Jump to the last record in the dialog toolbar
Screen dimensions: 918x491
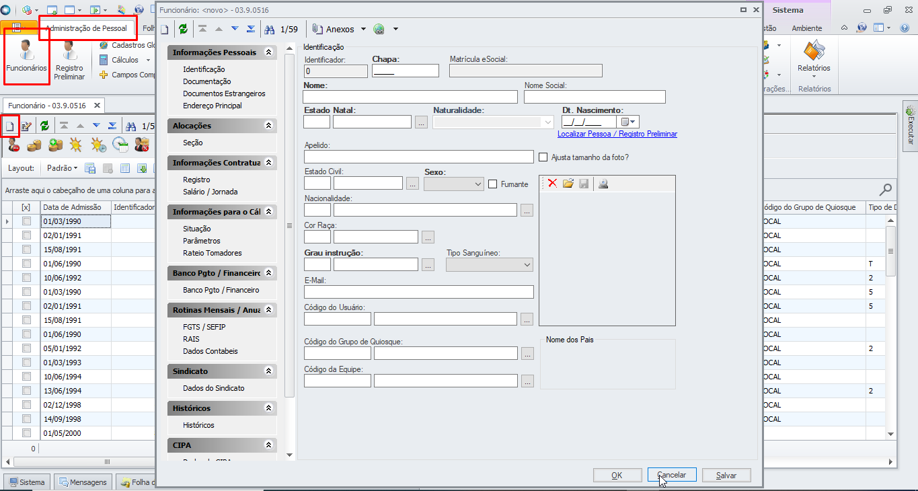click(x=251, y=29)
